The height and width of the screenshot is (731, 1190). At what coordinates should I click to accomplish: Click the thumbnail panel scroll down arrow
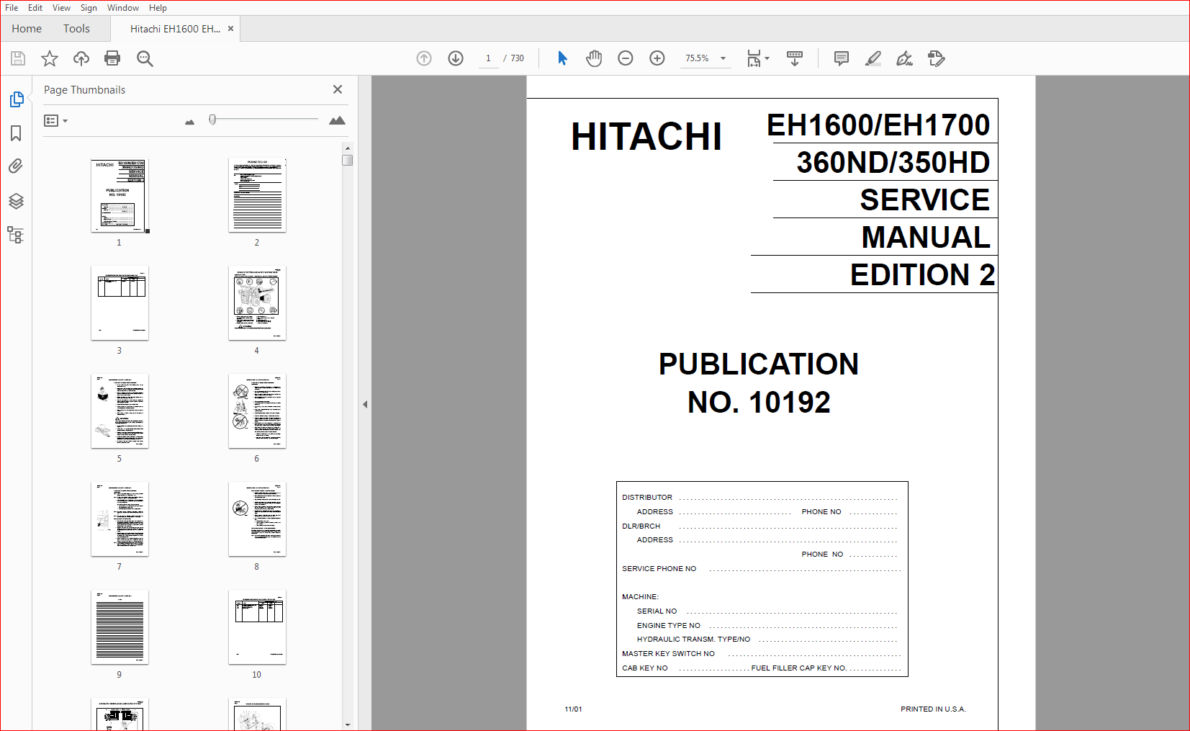[348, 725]
